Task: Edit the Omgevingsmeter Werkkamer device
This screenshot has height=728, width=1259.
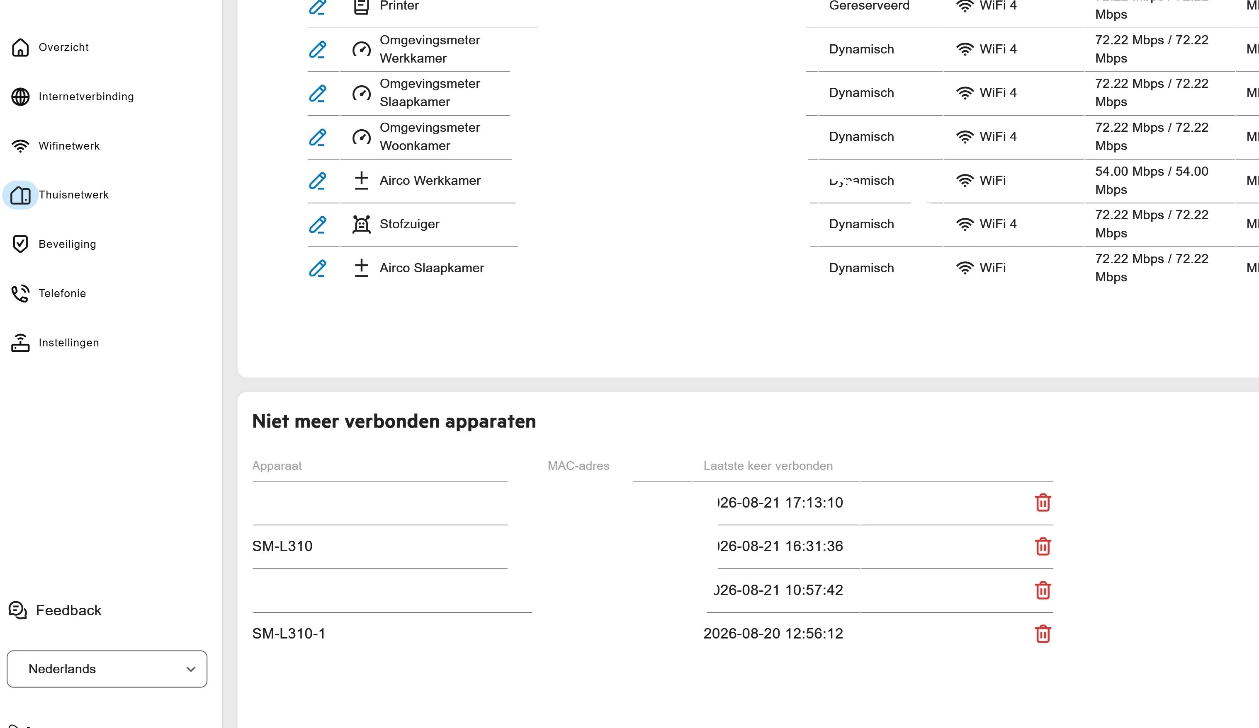Action: (318, 49)
